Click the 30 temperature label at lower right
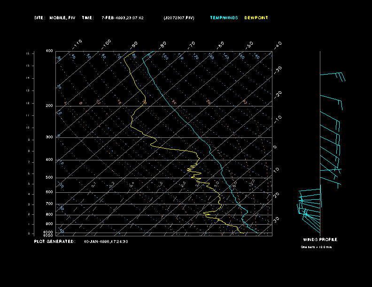 click(x=277, y=219)
